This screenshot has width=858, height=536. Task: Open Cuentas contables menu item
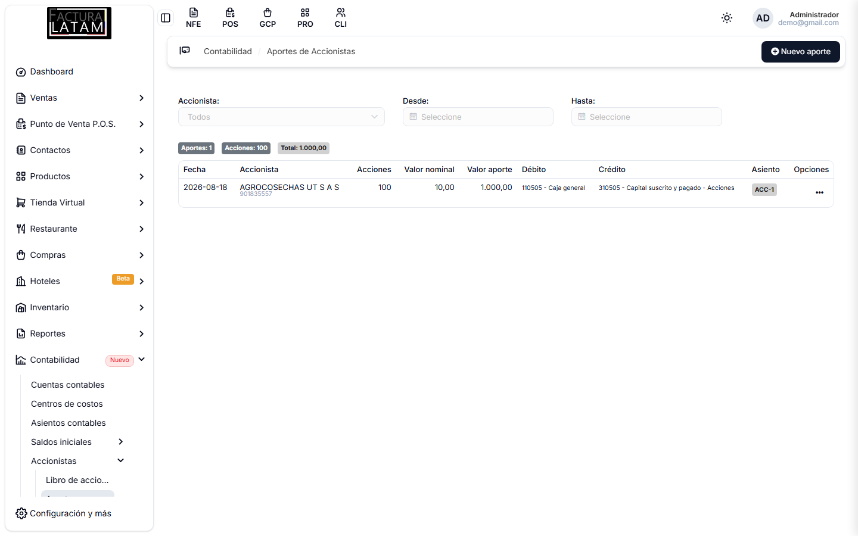[x=67, y=385]
